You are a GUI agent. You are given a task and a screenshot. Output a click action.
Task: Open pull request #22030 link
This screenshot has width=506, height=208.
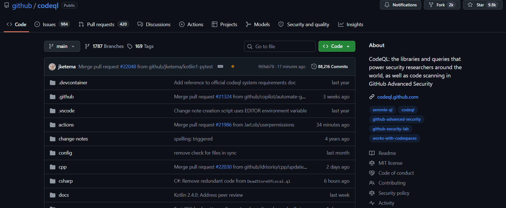click(224, 167)
